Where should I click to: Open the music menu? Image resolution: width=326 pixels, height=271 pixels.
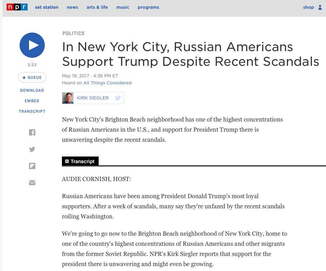123,7
